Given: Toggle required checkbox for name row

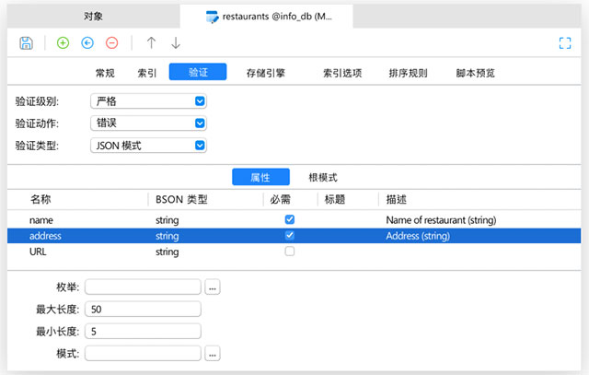Looking at the screenshot, I should [290, 219].
